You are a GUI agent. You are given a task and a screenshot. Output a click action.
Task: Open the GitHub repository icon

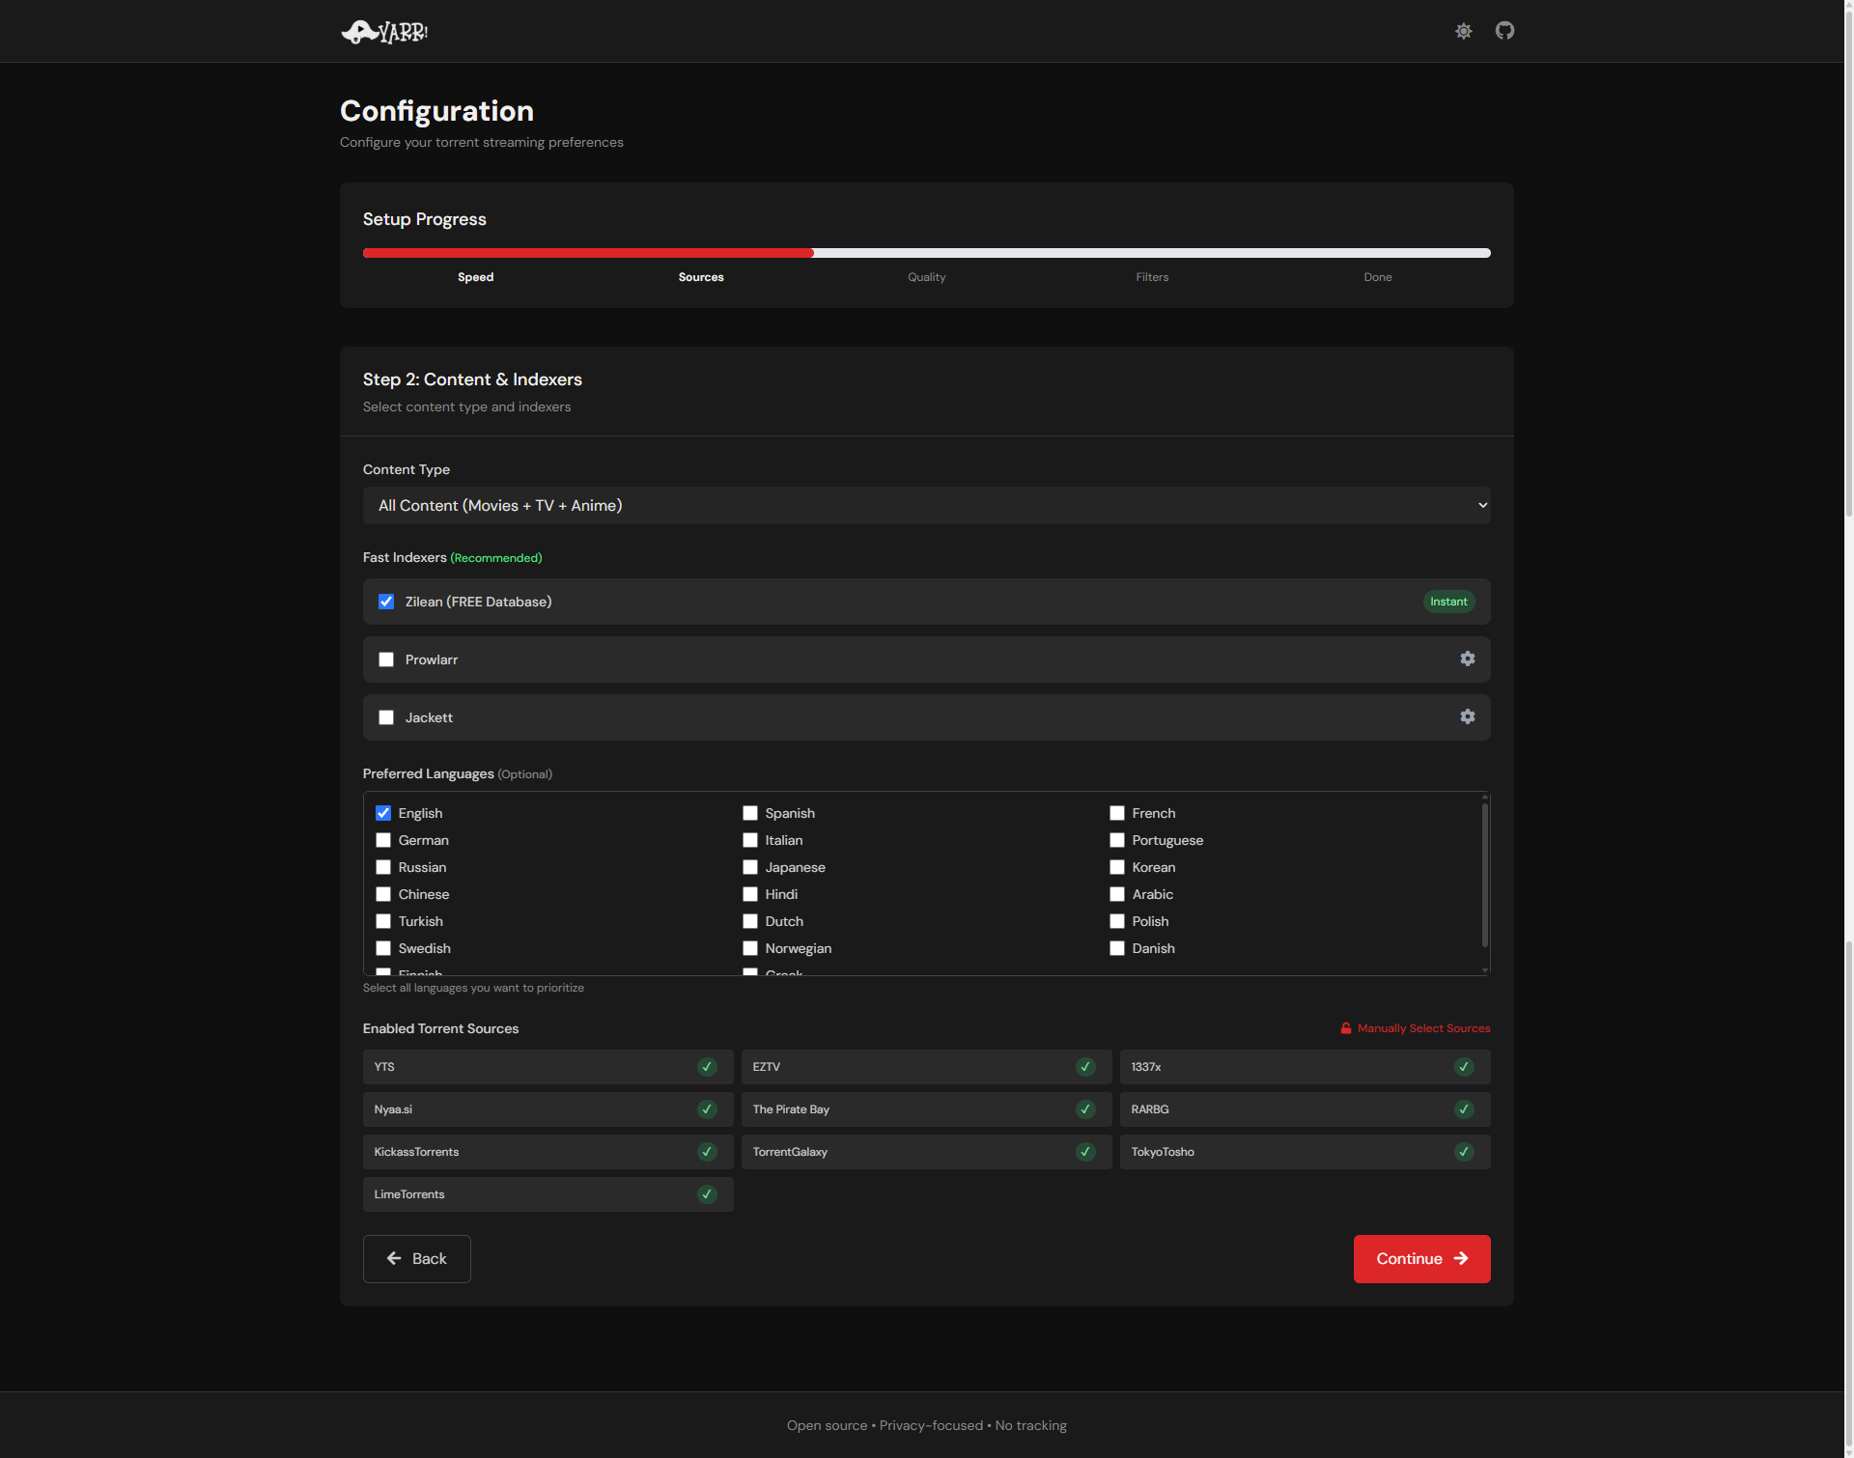1504,31
